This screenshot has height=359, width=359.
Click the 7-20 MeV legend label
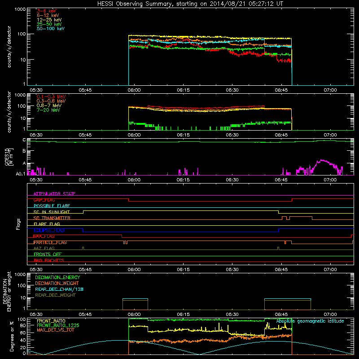tap(48, 110)
